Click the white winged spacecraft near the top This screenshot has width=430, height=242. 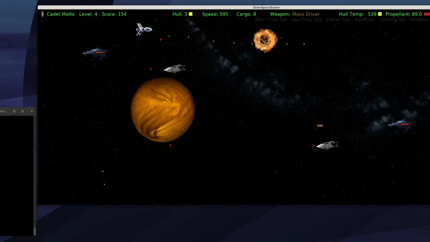143,29
